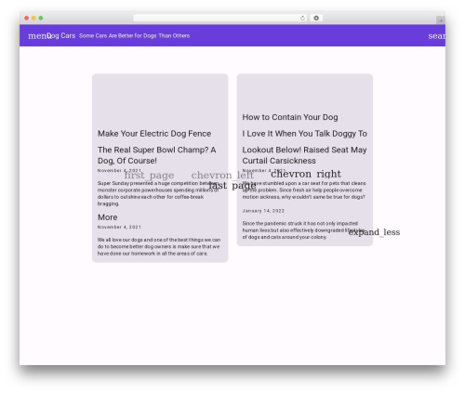This screenshot has height=393, width=465.
Task: Focus the browser address bar
Action: tap(219, 19)
